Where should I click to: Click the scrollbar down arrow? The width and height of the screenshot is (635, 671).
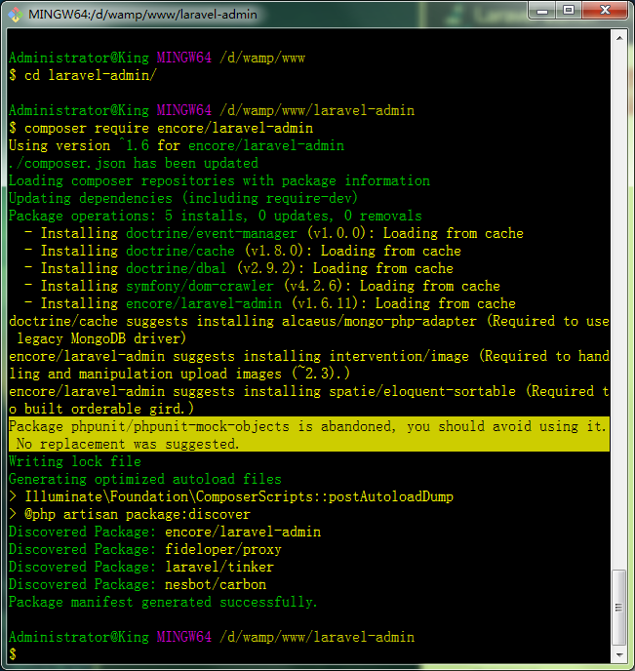619,654
